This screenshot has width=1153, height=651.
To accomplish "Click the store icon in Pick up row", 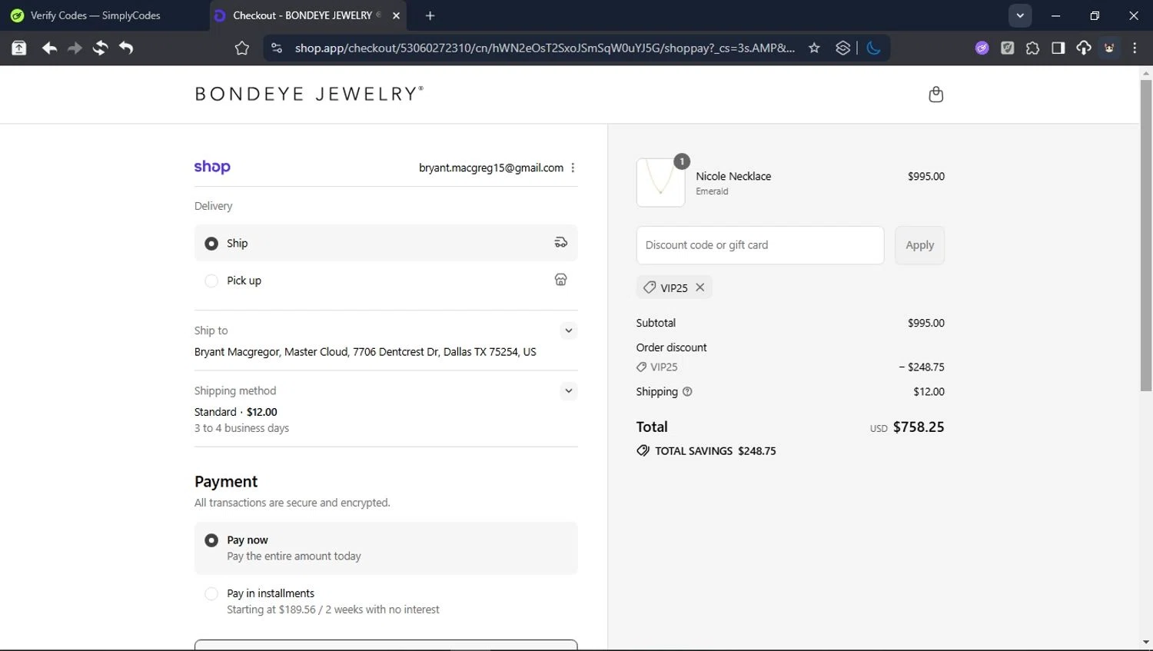I will click(561, 280).
